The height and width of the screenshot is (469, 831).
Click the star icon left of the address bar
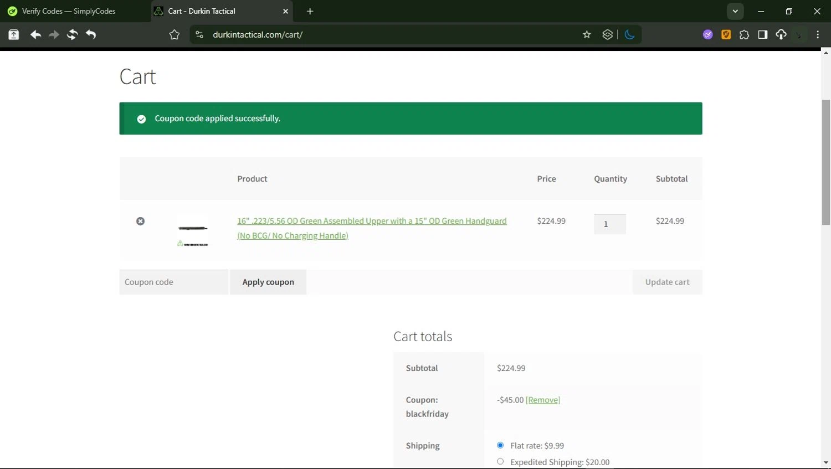[175, 34]
